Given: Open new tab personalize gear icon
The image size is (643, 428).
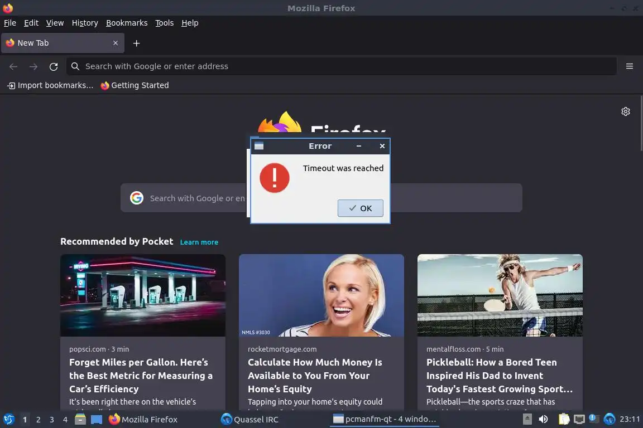Looking at the screenshot, I should tap(625, 111).
